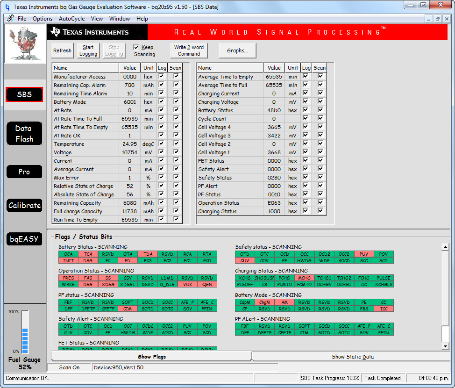The height and width of the screenshot is (388, 455).
Task: Select the Show Static Data tab
Action: click(352, 356)
